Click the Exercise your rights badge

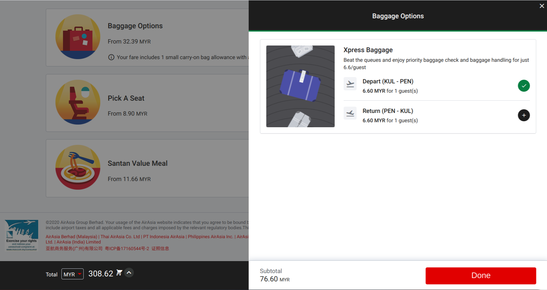click(22, 235)
